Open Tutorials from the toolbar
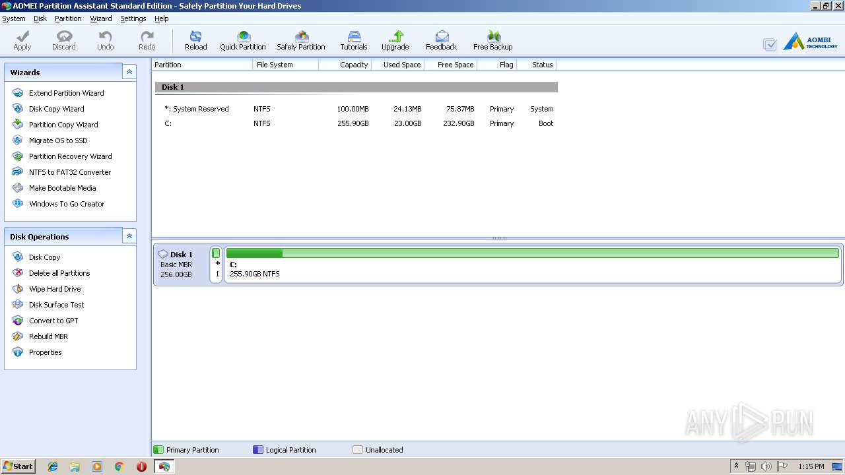Image resolution: width=845 pixels, height=475 pixels. [x=354, y=40]
